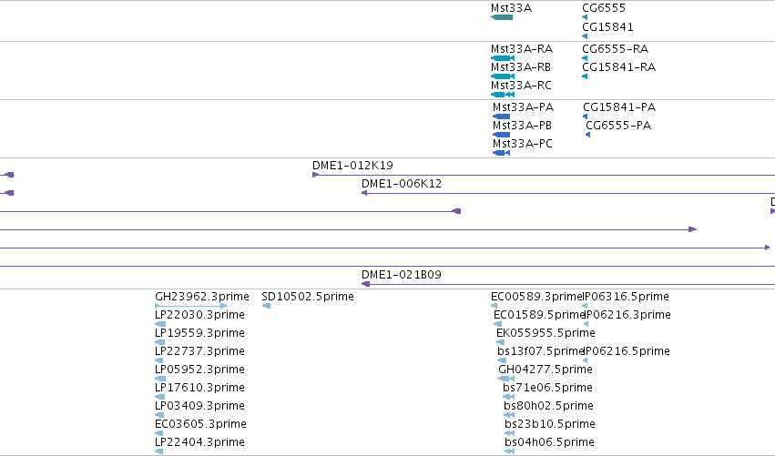Screen dimensions: 775x456
Task: Select the CG6555 gene label
Action: 604,8
